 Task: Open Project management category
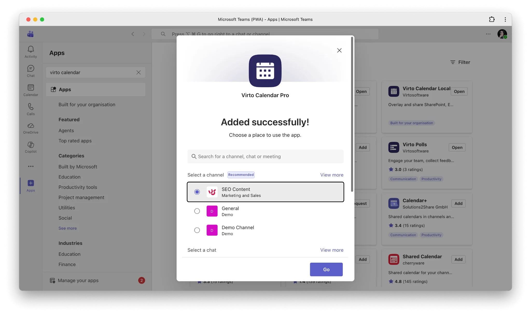81,197
